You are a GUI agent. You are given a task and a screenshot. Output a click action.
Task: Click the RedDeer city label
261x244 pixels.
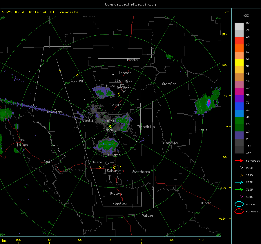coord(123,88)
